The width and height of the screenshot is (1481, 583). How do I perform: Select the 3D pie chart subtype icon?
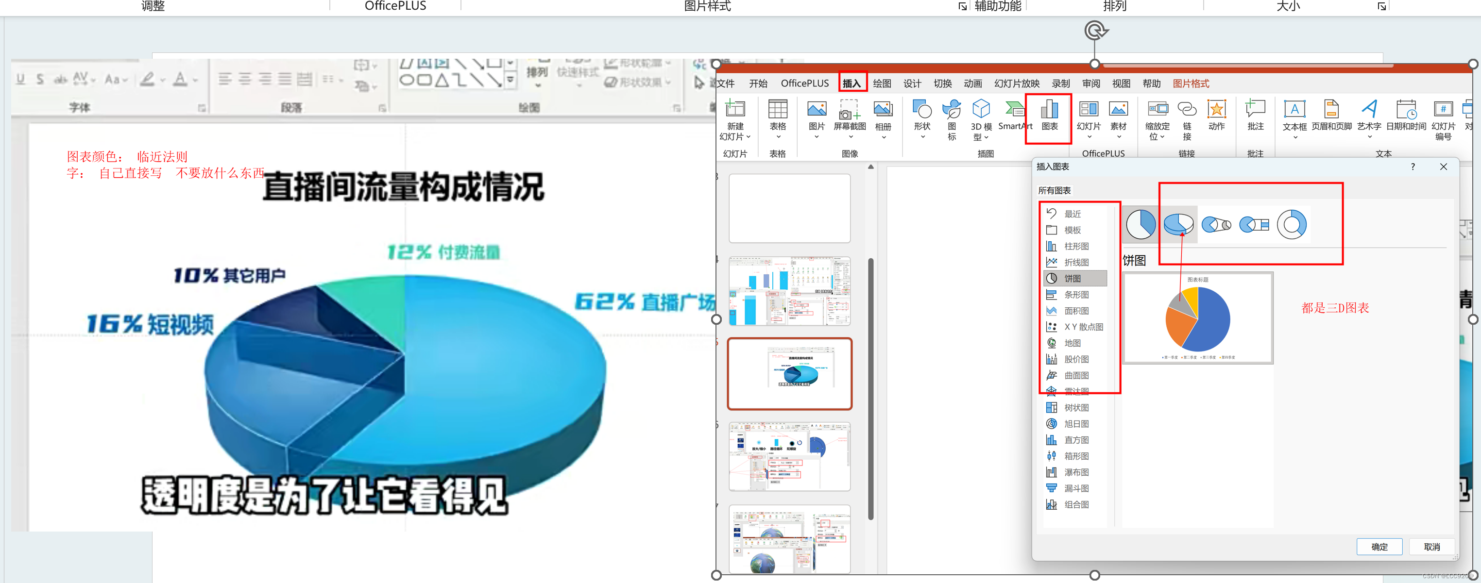coord(1178,224)
